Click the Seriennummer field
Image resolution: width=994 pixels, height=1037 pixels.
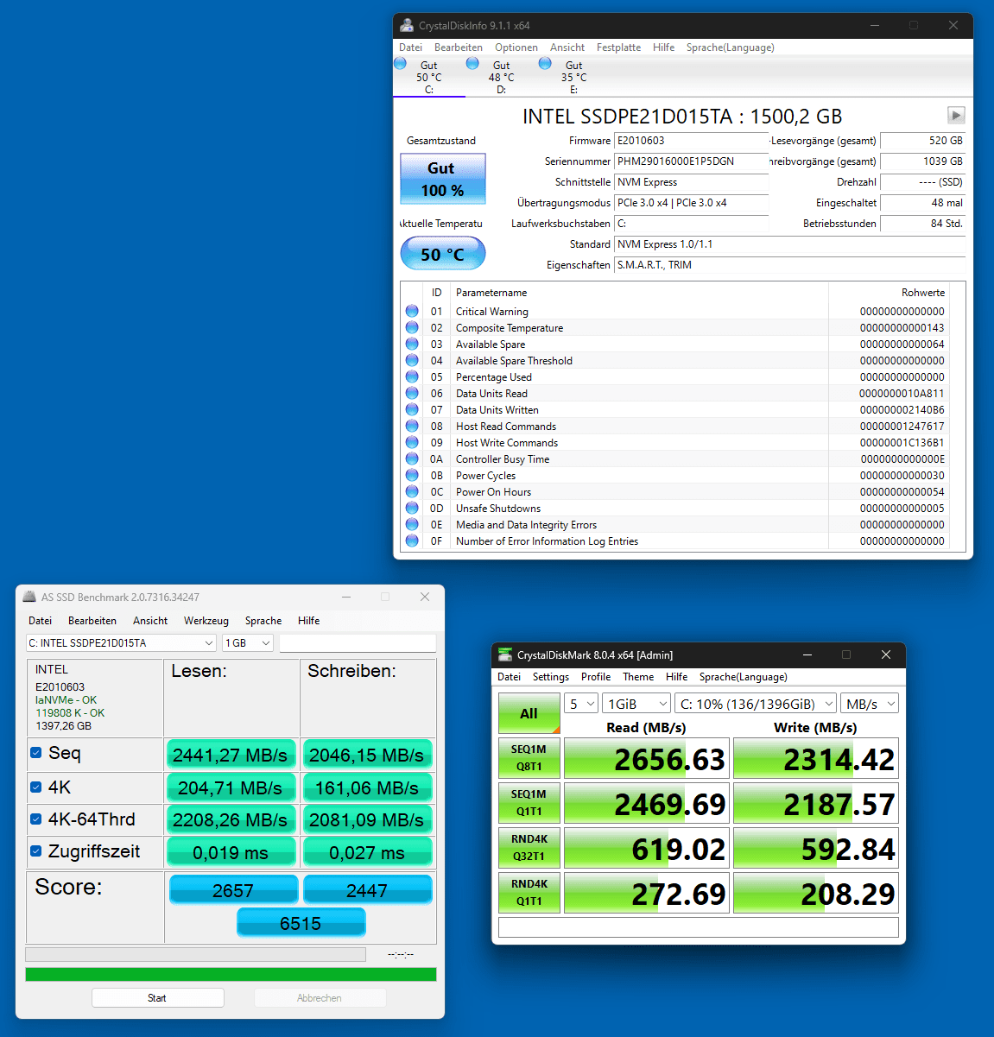691,161
